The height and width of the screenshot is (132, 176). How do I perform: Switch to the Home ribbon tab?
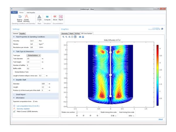coord(21,13)
